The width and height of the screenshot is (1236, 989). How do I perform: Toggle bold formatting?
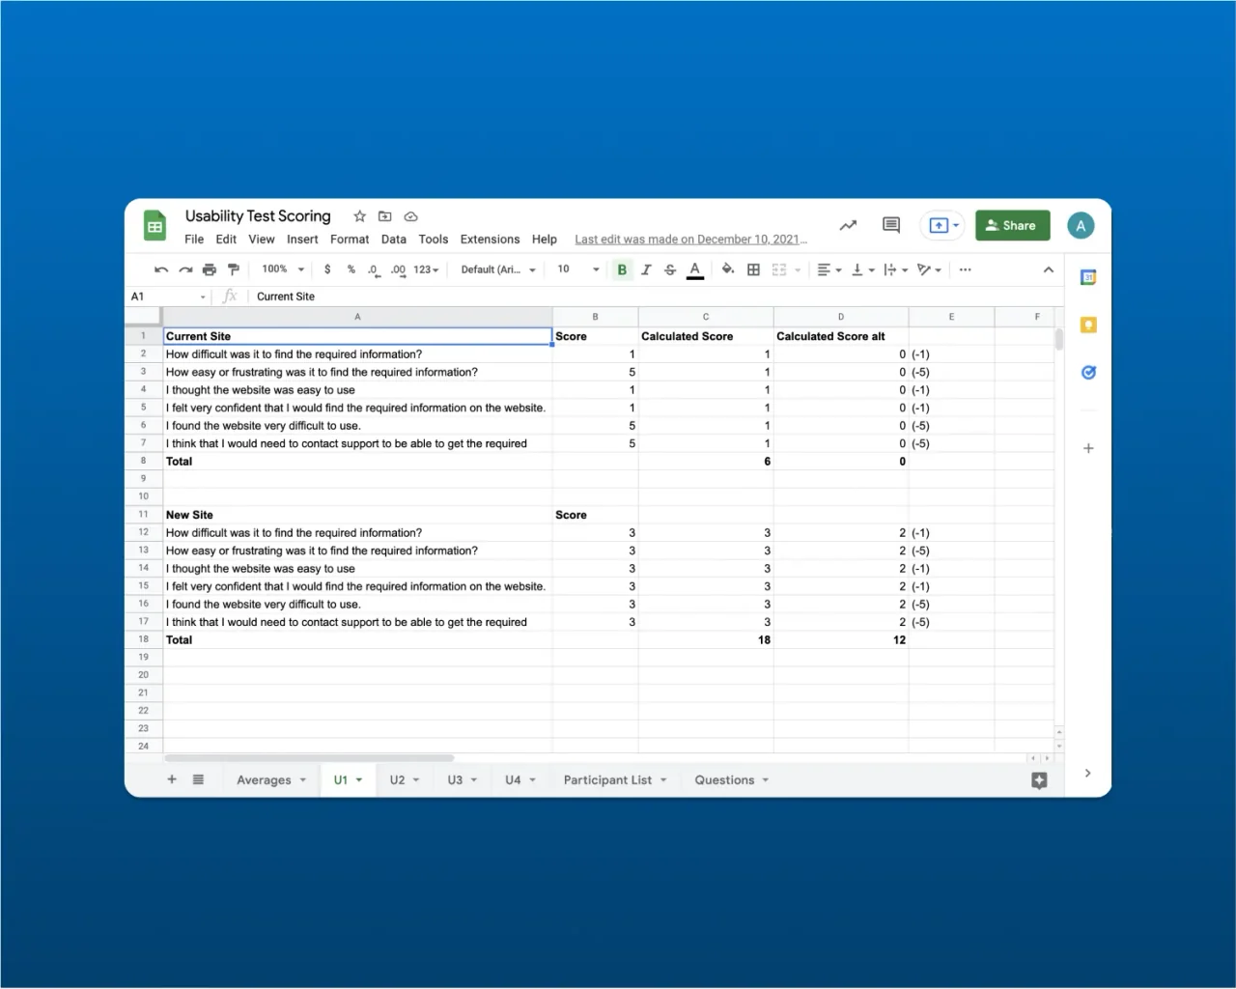point(622,269)
